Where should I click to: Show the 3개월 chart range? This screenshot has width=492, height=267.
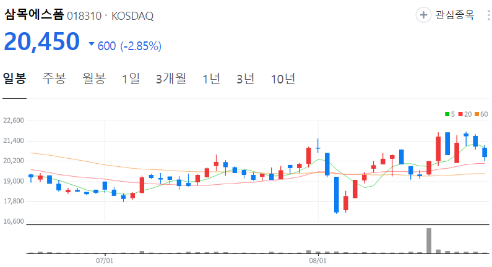pos(171,78)
